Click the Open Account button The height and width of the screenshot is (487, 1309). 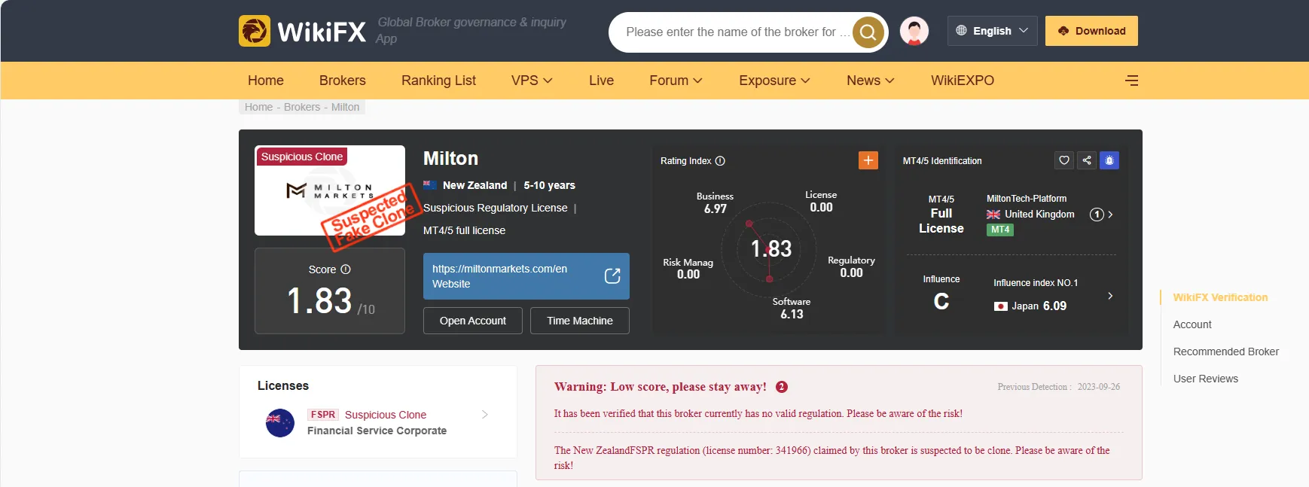coord(473,321)
